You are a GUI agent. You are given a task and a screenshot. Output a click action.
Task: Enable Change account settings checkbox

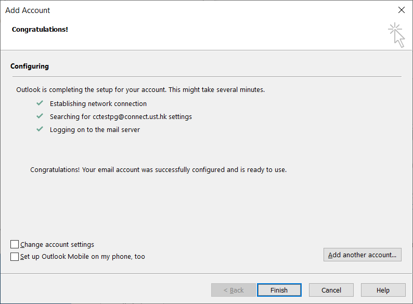tap(15, 244)
